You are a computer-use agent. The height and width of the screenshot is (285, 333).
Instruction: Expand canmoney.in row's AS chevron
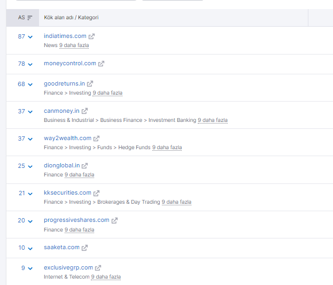(x=30, y=112)
